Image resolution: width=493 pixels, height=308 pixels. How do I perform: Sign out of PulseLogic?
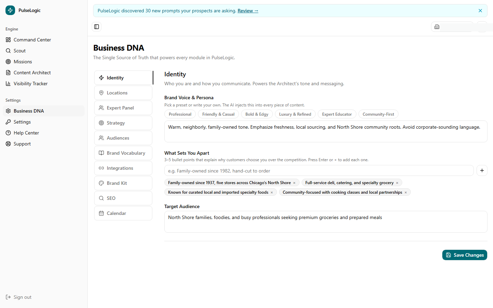[x=18, y=297]
